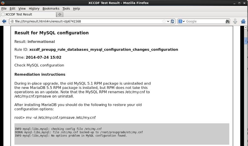This screenshot has height=146, width=248.
Task: Click the Firefox icon in title bar
Action: (3, 3)
